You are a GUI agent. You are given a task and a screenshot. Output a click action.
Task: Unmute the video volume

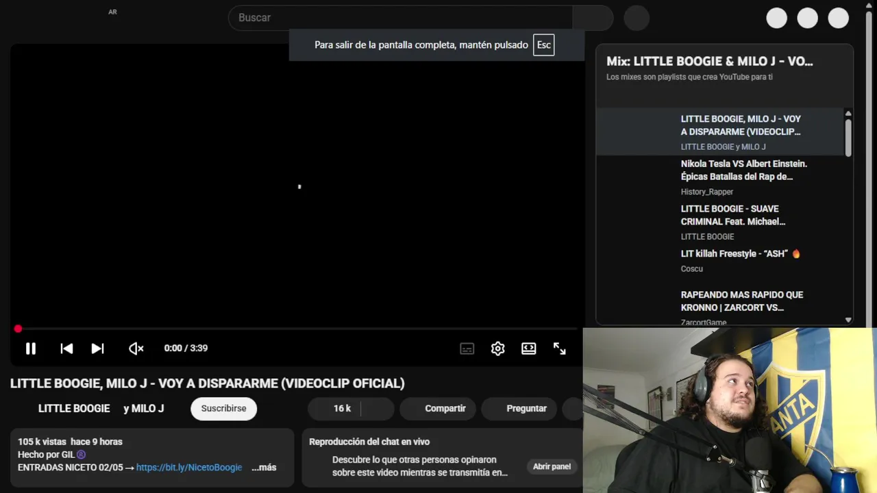[x=136, y=349]
